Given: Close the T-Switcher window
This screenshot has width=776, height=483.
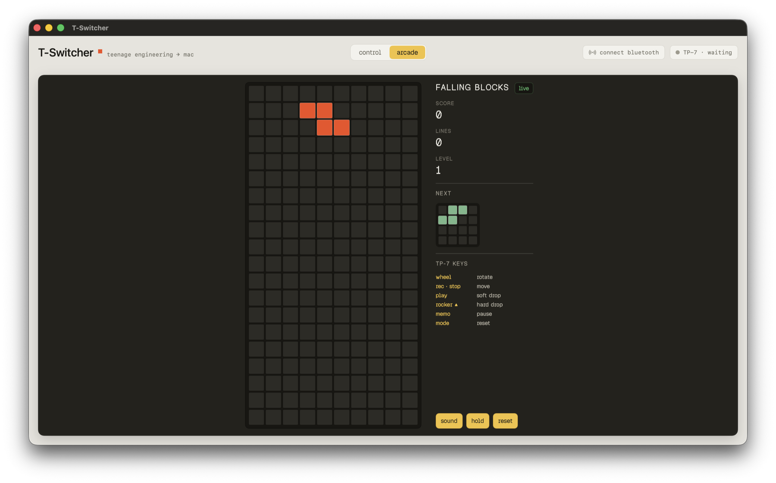Looking at the screenshot, I should (x=37, y=28).
